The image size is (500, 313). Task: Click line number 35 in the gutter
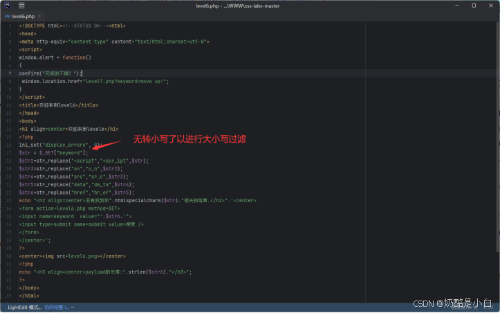click(8, 296)
